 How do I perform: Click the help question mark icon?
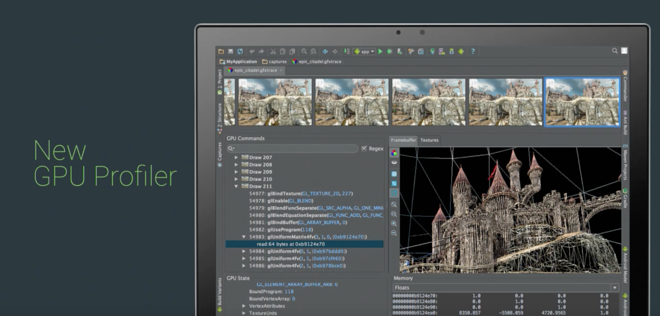click(x=472, y=52)
